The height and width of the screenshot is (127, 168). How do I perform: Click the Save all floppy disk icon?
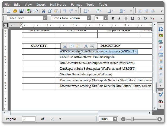(21, 11)
